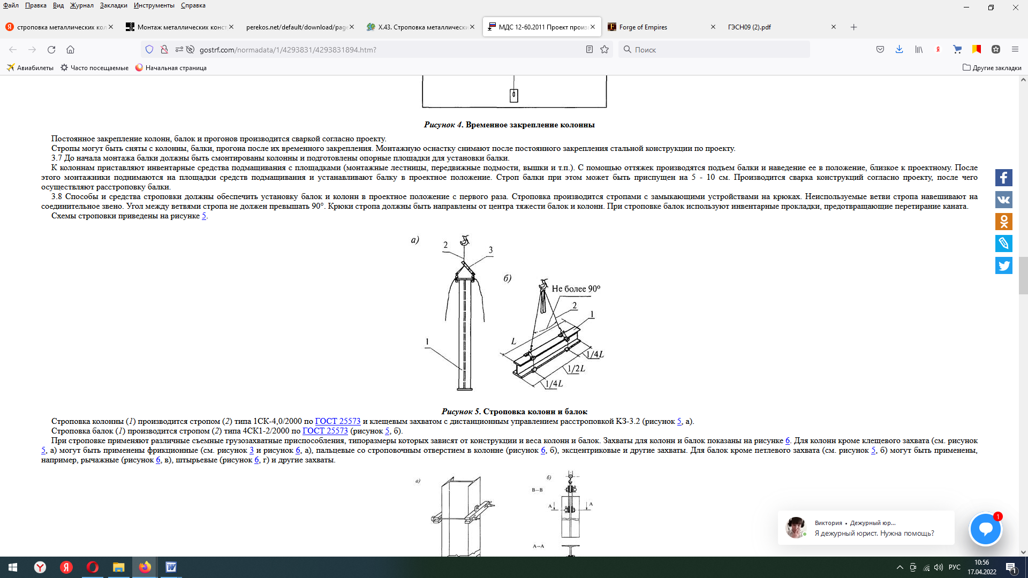The image size is (1028, 578).
Task: Switch to the Forge of Empires tab
Action: [661, 27]
